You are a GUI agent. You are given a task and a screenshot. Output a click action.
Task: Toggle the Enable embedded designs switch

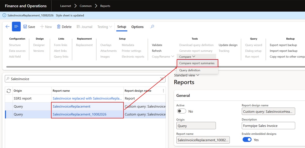click(x=247, y=140)
